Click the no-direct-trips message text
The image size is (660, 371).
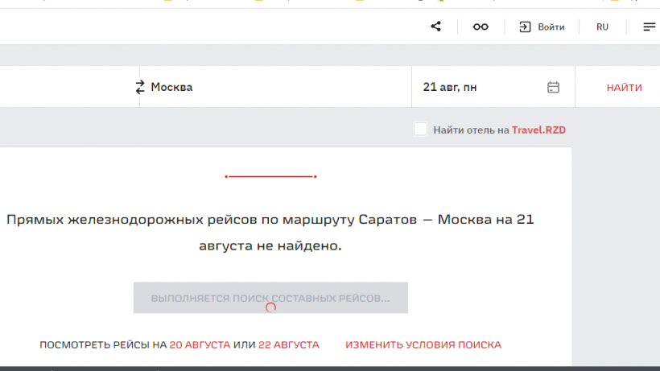pos(270,233)
